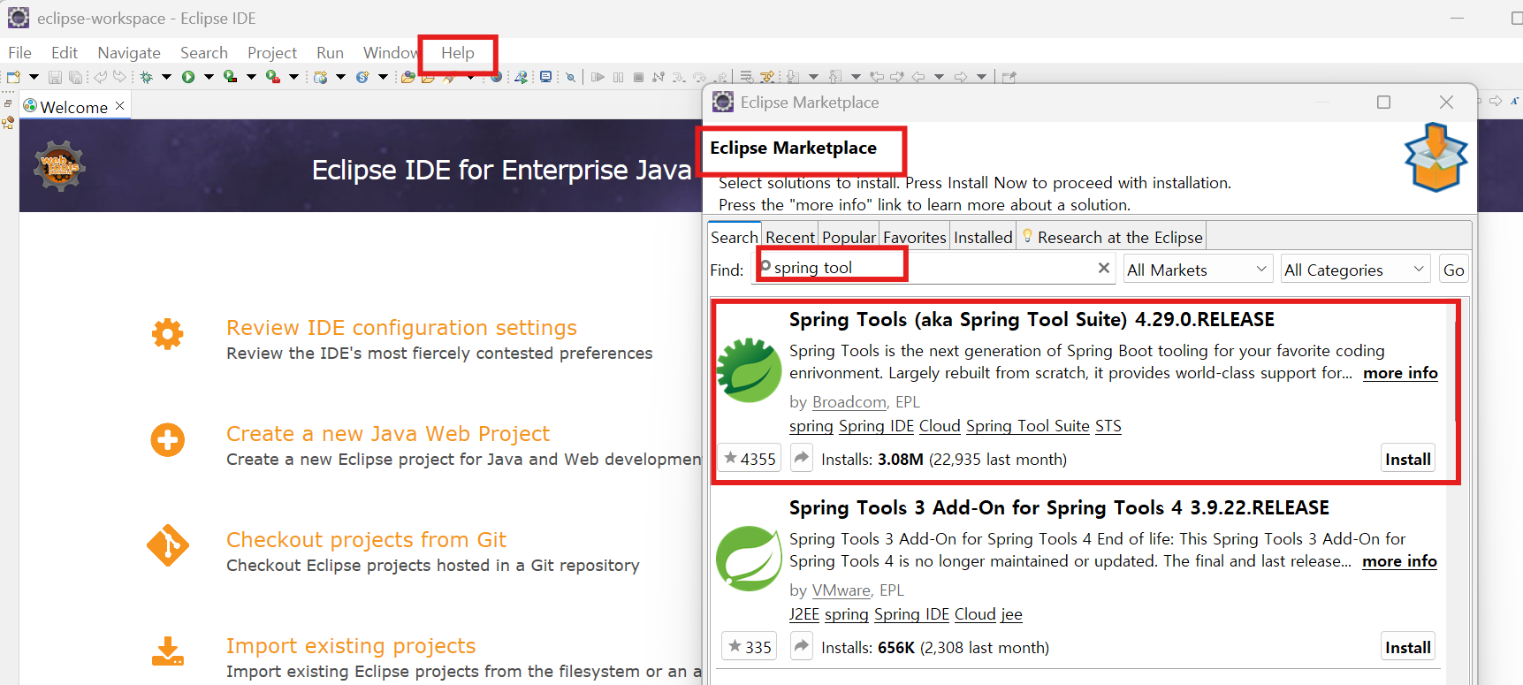Click Import existing projects link
This screenshot has height=685, width=1523.
pyautogui.click(x=351, y=646)
